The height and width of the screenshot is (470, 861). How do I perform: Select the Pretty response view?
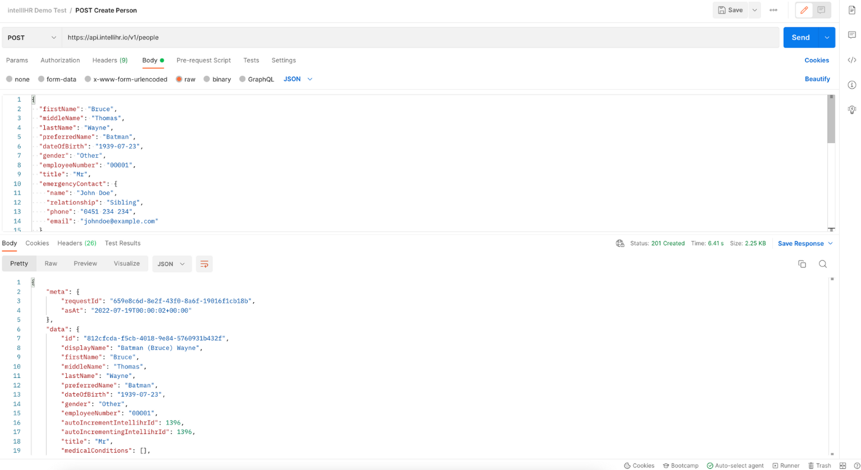click(19, 264)
